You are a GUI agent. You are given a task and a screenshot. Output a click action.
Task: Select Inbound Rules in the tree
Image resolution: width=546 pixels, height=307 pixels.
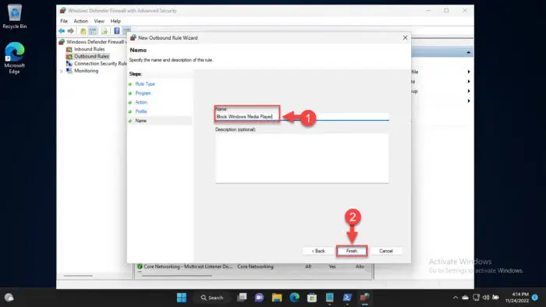[89, 49]
